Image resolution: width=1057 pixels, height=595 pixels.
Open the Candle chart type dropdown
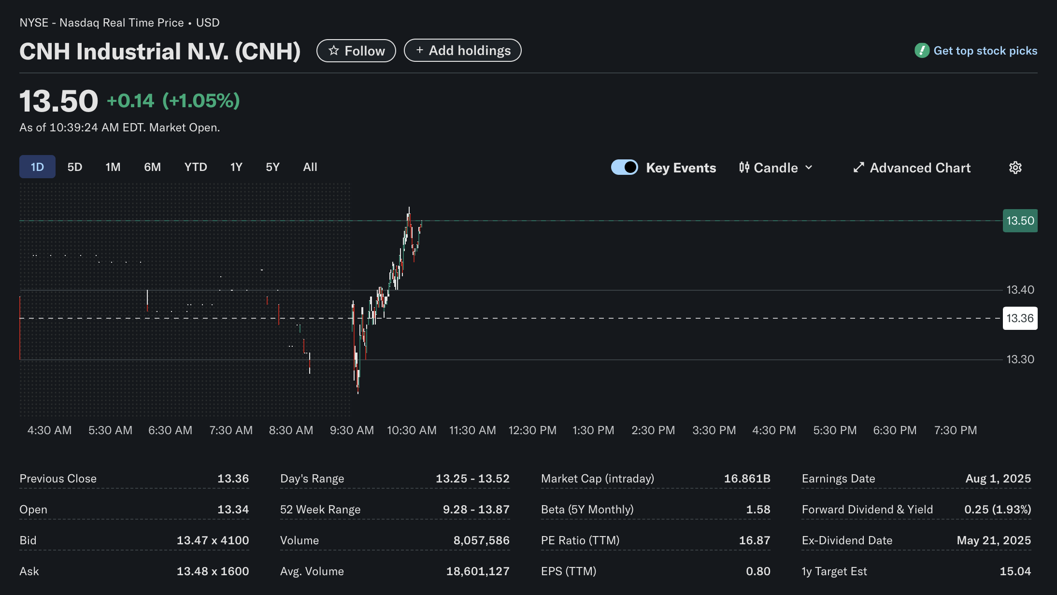776,168
